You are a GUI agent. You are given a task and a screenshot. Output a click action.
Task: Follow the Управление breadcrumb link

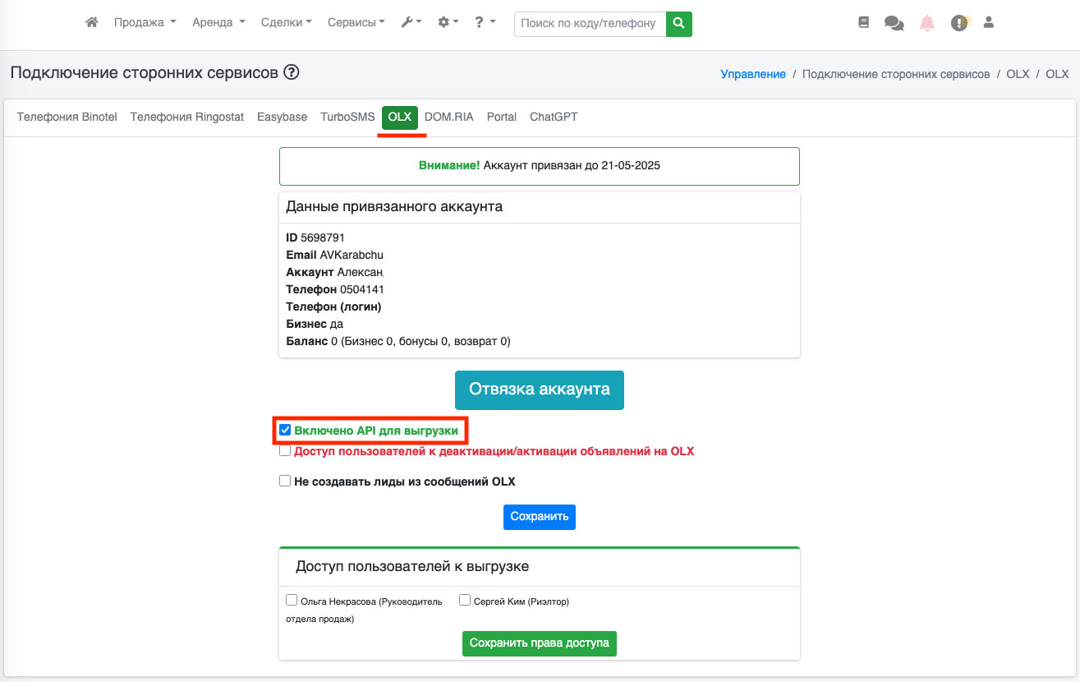pos(753,74)
